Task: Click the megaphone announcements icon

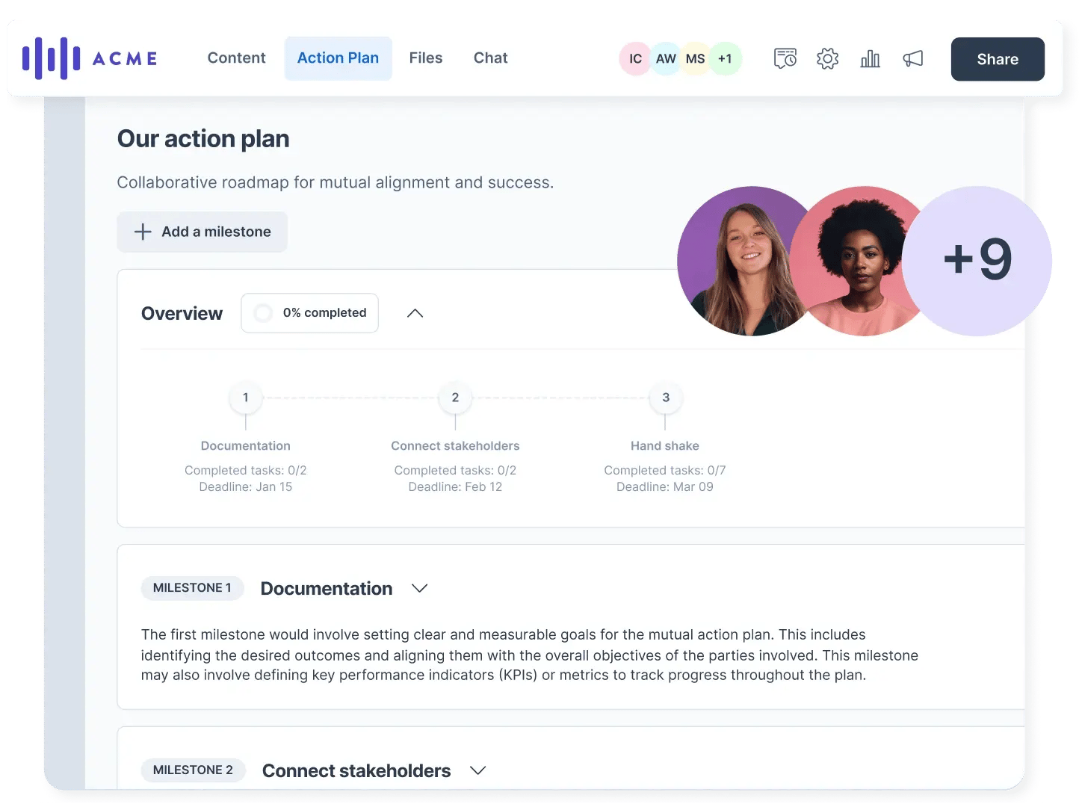Action: [x=912, y=58]
